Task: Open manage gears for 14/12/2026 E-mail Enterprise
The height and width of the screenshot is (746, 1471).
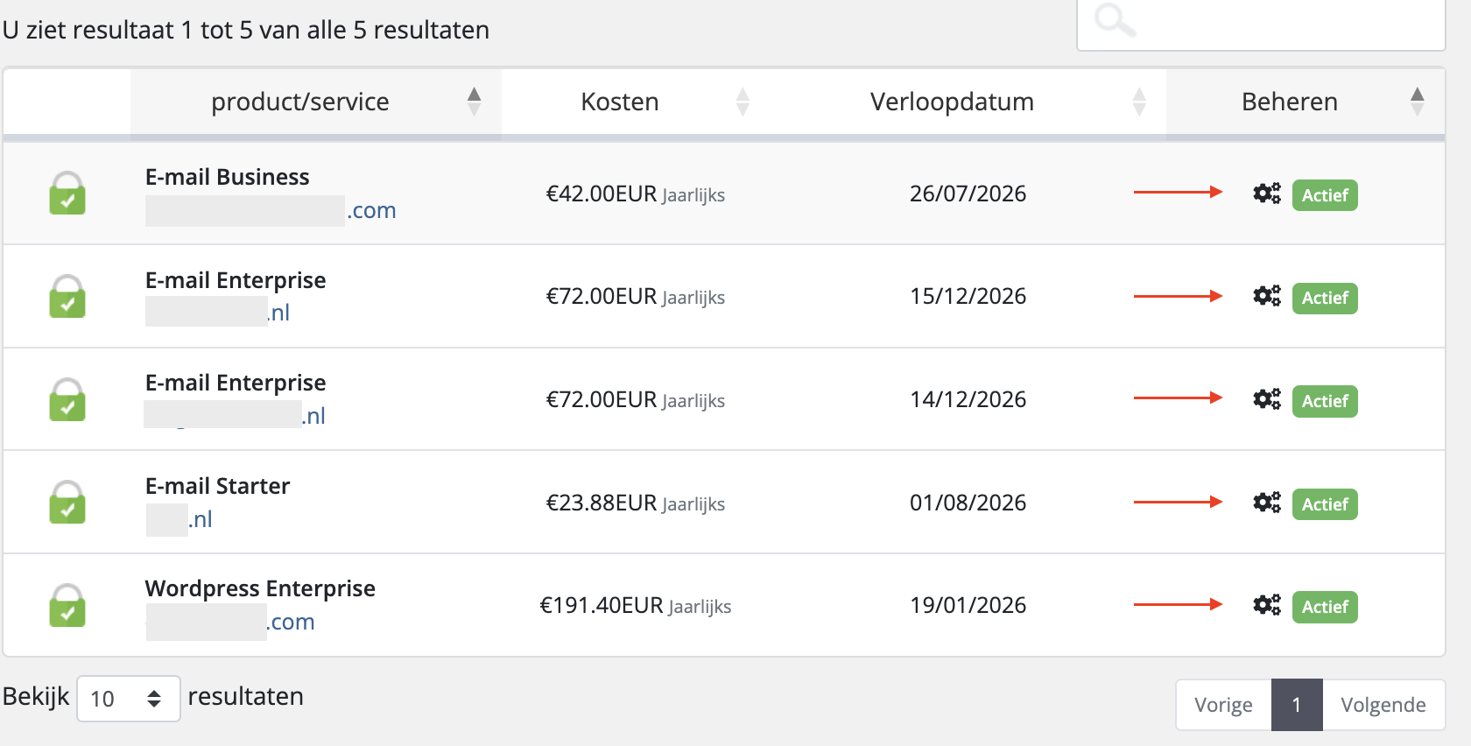Action: 1266,399
